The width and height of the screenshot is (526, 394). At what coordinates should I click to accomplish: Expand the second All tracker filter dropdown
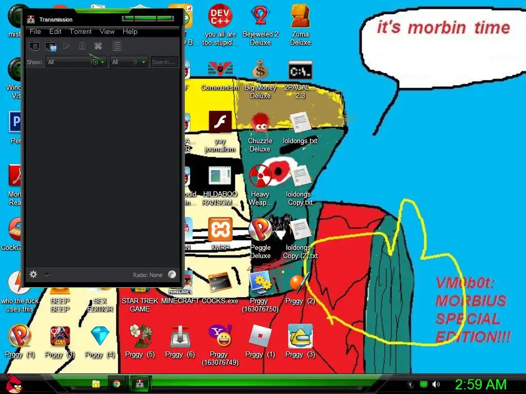(129, 62)
